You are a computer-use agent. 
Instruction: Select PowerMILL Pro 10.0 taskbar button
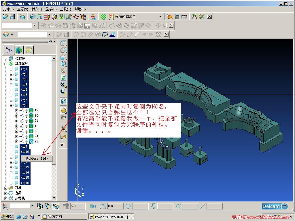(x=111, y=217)
